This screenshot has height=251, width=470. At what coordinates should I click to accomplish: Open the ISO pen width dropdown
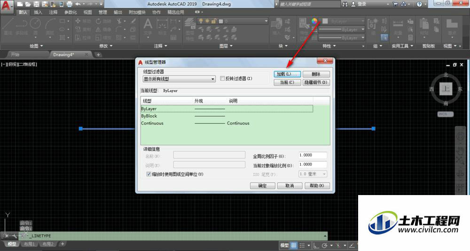[313, 174]
